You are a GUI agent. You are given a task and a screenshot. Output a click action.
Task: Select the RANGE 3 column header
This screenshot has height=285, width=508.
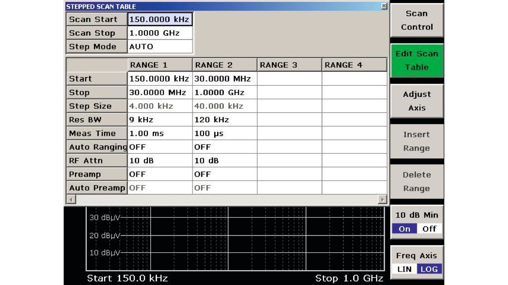[289, 65]
